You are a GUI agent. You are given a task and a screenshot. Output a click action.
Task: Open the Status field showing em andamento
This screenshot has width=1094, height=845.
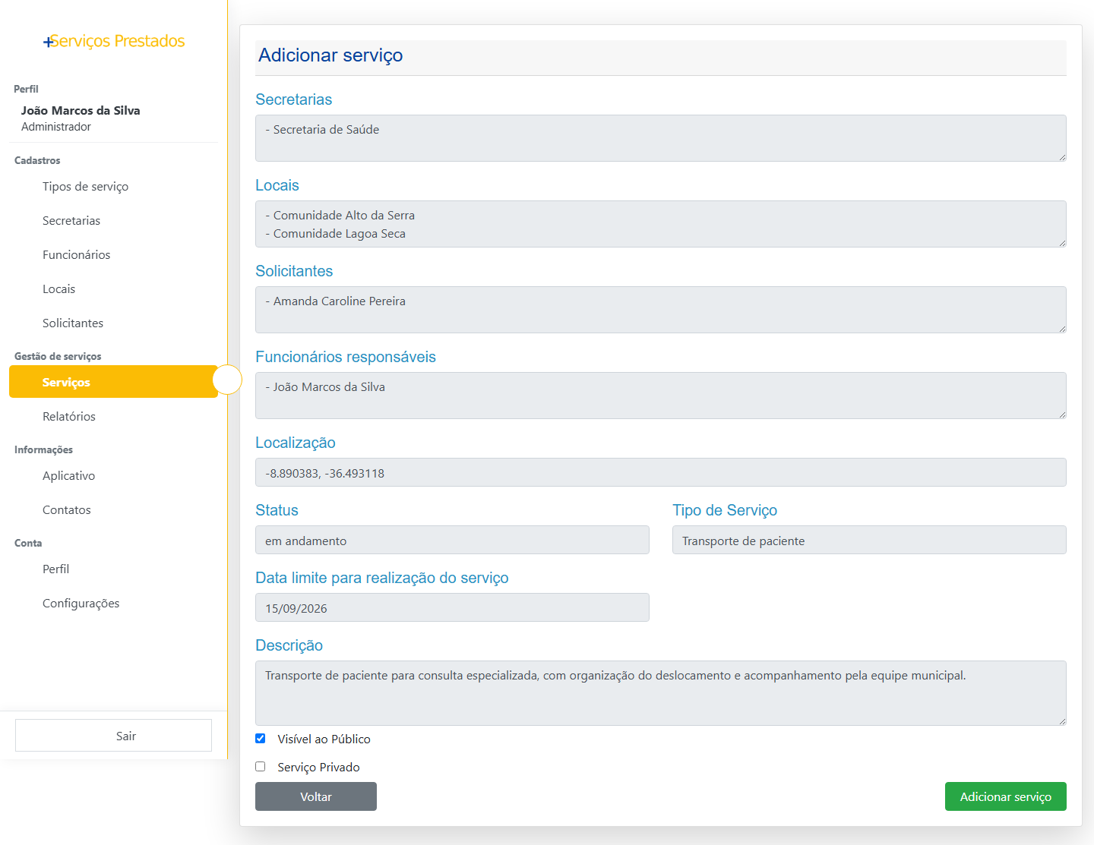(452, 540)
